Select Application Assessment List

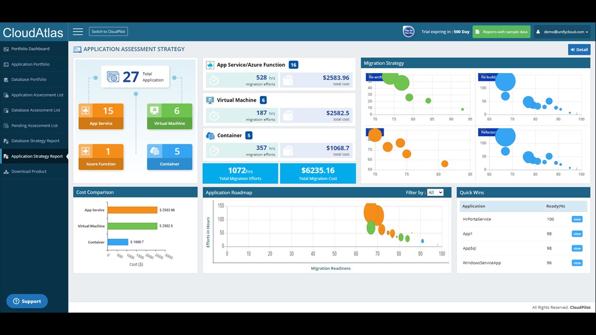(x=37, y=95)
